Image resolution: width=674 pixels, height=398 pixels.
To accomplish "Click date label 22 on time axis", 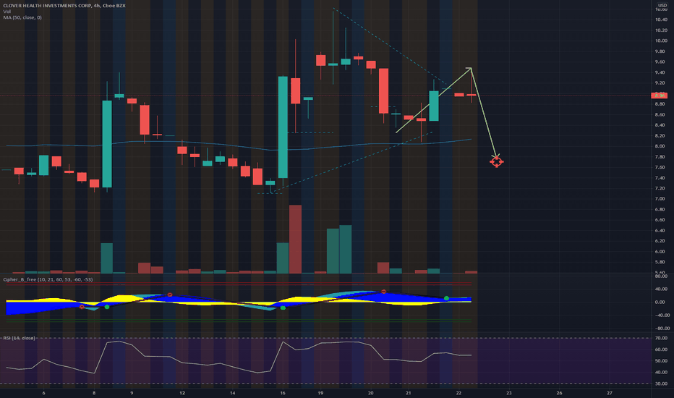I will click(x=458, y=393).
